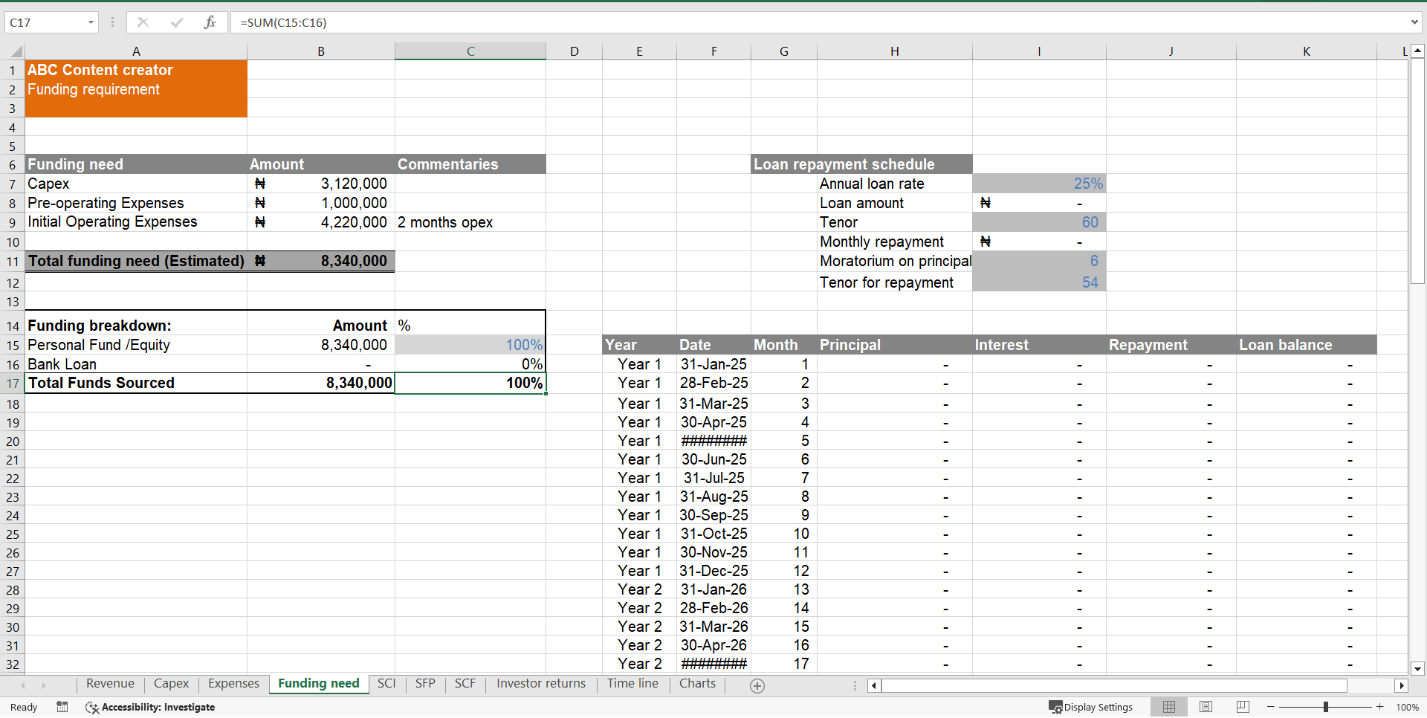Open the Insert Function fx dialog
Image resolution: width=1427 pixels, height=718 pixels.
pos(210,22)
